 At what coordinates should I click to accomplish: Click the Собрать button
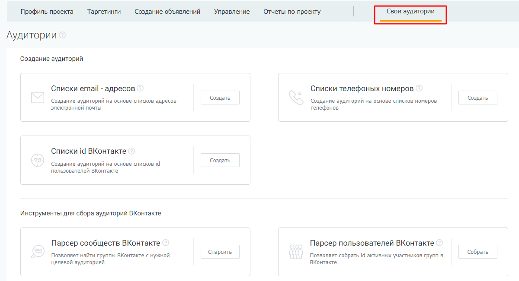point(478,252)
